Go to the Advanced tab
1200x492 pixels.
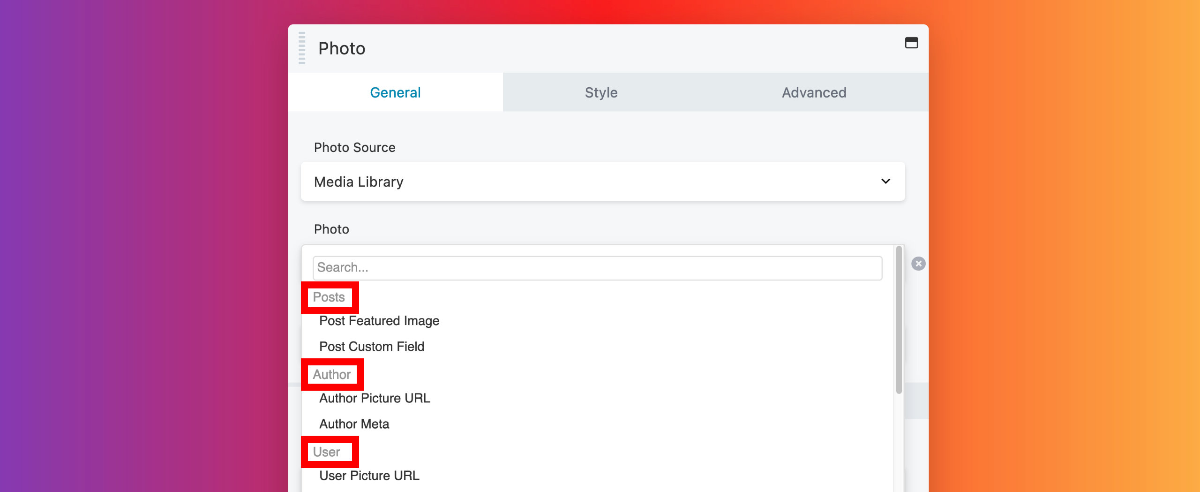[814, 92]
